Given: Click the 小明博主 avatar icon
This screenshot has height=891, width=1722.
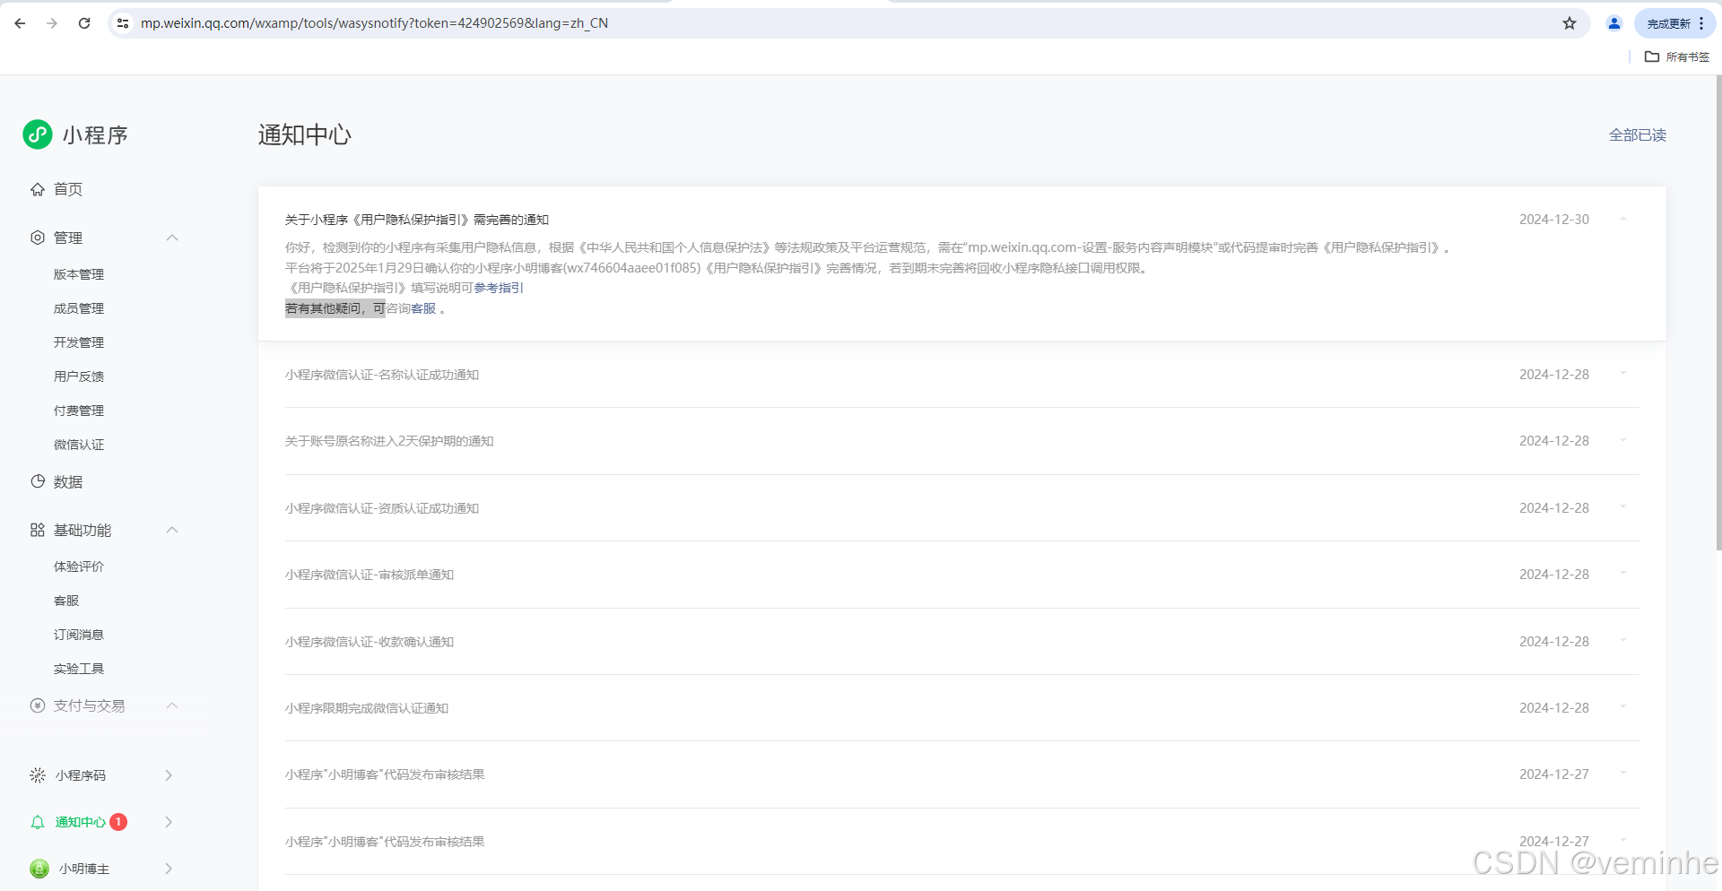Looking at the screenshot, I should point(39,869).
